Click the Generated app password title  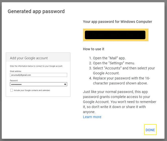pyautogui.click(x=36, y=11)
